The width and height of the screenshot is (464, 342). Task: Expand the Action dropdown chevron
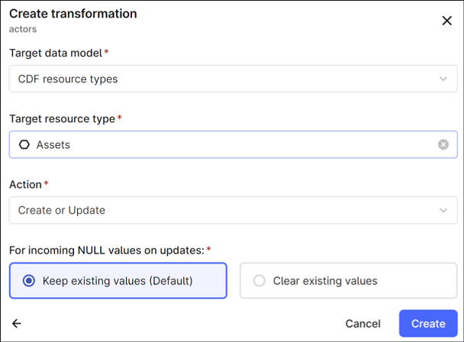(443, 210)
